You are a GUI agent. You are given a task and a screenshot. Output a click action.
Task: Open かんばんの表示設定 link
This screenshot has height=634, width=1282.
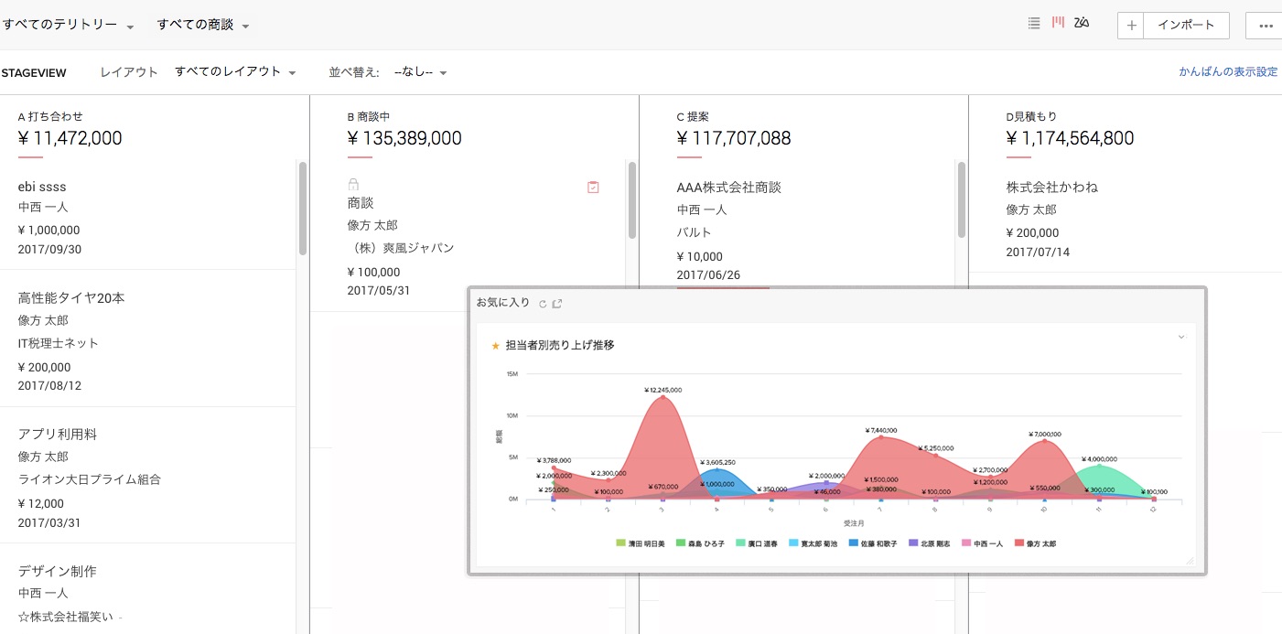tap(1227, 72)
